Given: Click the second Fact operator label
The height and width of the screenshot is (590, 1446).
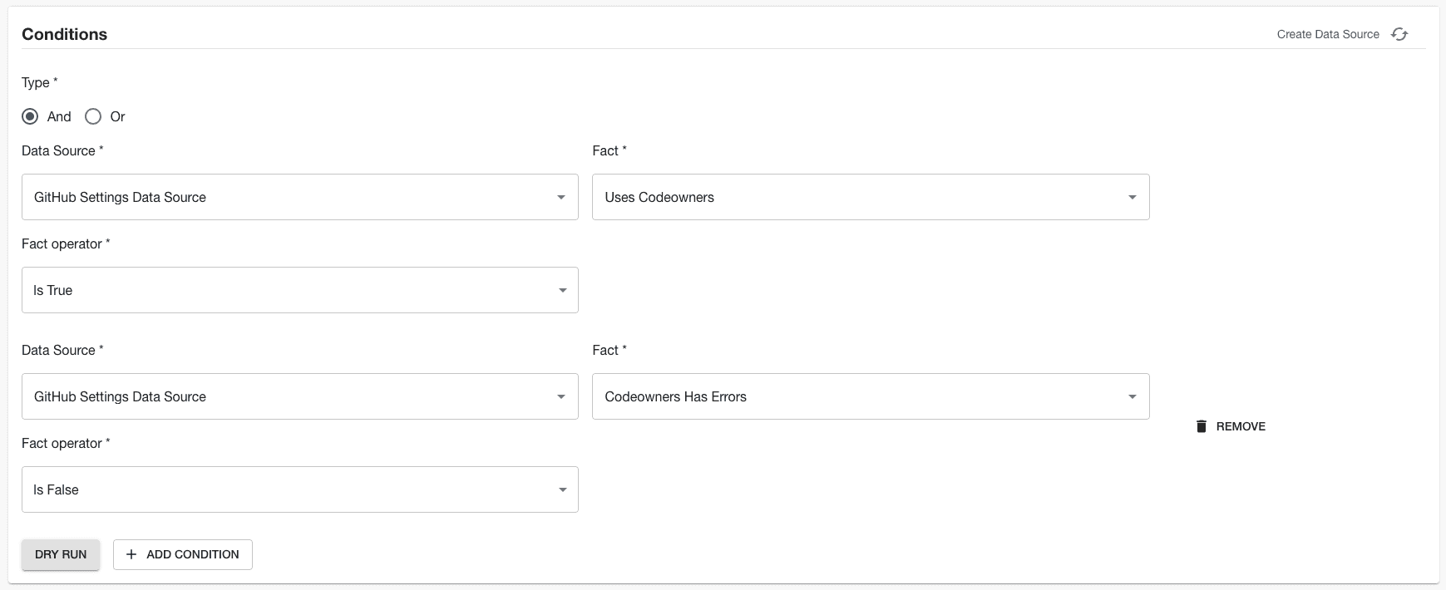Looking at the screenshot, I should point(66,443).
